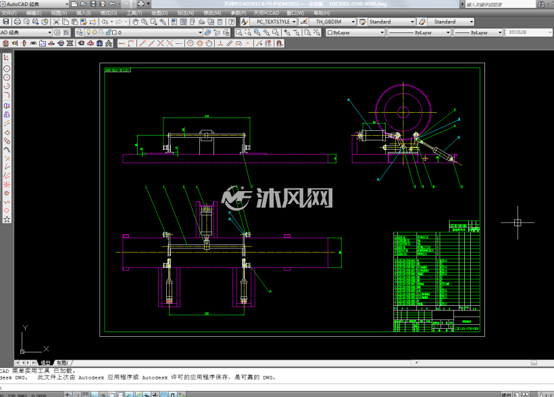Image resolution: width=554 pixels, height=397 pixels.
Task: Click the Zoom Realtime magnifier icon
Action: [x=145, y=22]
